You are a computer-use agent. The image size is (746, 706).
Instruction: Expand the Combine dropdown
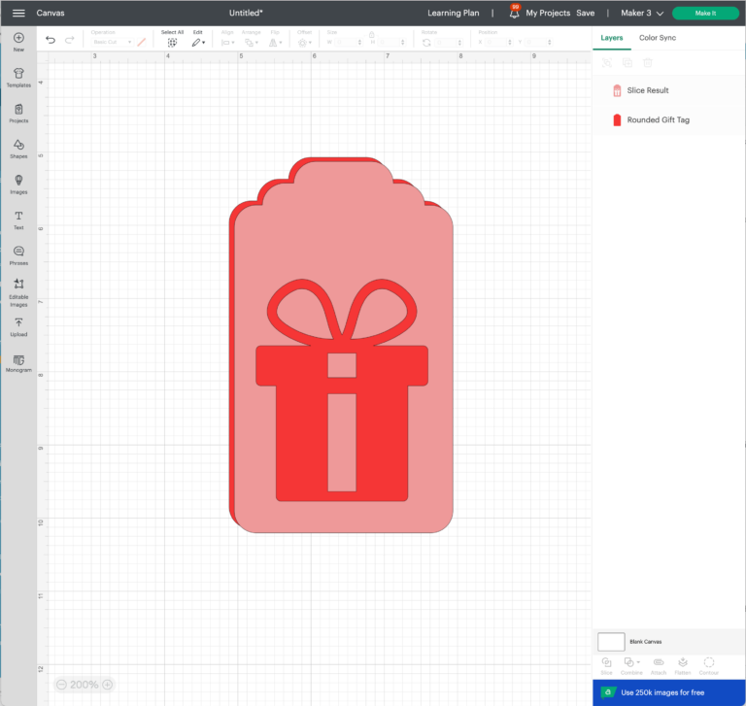click(631, 664)
